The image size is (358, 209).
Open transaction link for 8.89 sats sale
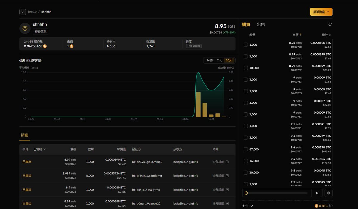(227, 203)
